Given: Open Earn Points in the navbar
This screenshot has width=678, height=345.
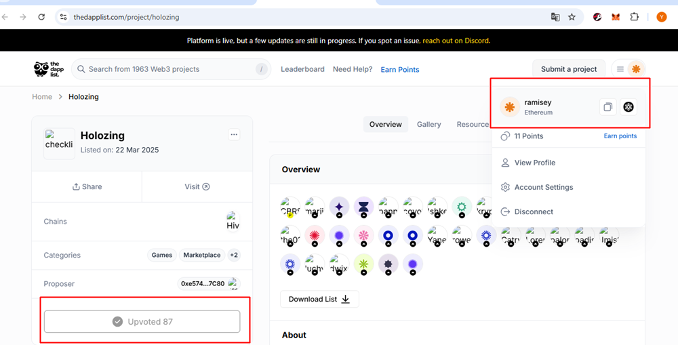Looking at the screenshot, I should point(399,70).
